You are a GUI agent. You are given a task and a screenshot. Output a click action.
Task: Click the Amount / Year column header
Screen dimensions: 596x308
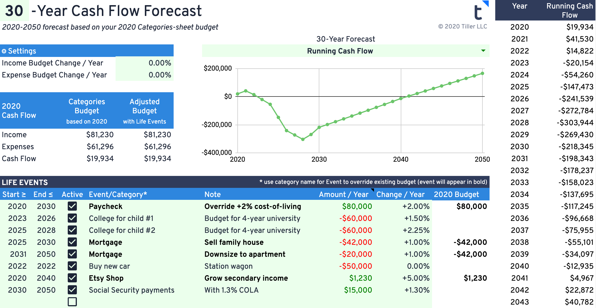coord(344,194)
